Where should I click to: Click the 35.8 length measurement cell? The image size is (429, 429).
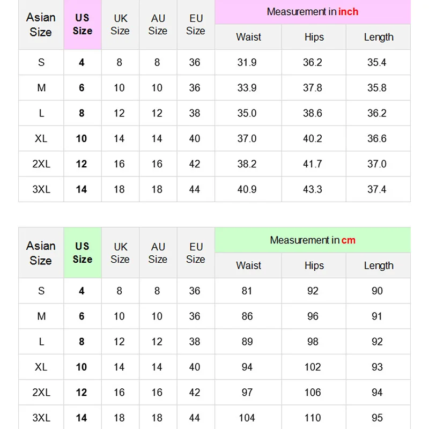pos(377,88)
